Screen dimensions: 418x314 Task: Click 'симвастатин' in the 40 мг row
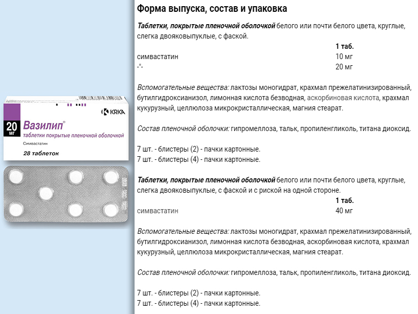tap(158, 211)
